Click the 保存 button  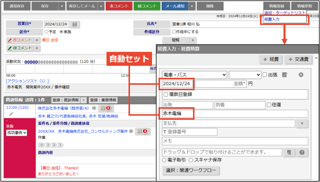coord(45,6)
